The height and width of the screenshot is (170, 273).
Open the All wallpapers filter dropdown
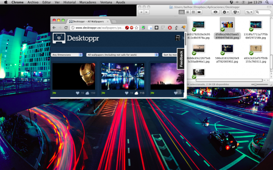coord(122,55)
